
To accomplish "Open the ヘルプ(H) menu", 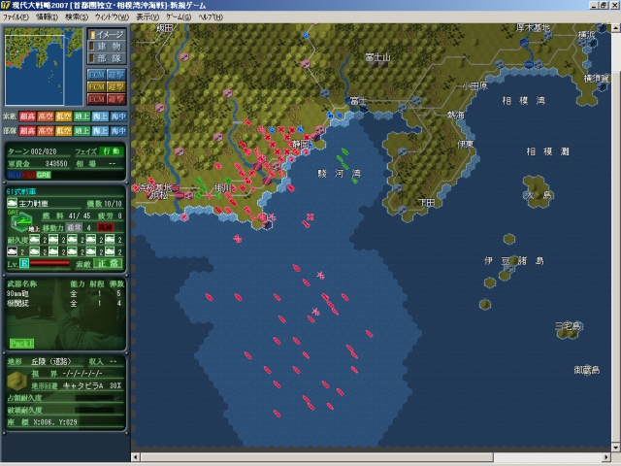I will (x=211, y=17).
